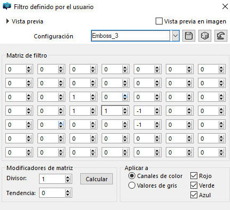The height and width of the screenshot is (210, 230).
Task: Increase the Divisor value with up arrow
Action: coord(67,177)
